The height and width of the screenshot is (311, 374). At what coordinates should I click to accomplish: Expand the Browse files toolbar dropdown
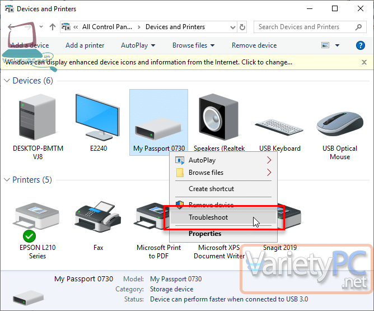pos(193,45)
